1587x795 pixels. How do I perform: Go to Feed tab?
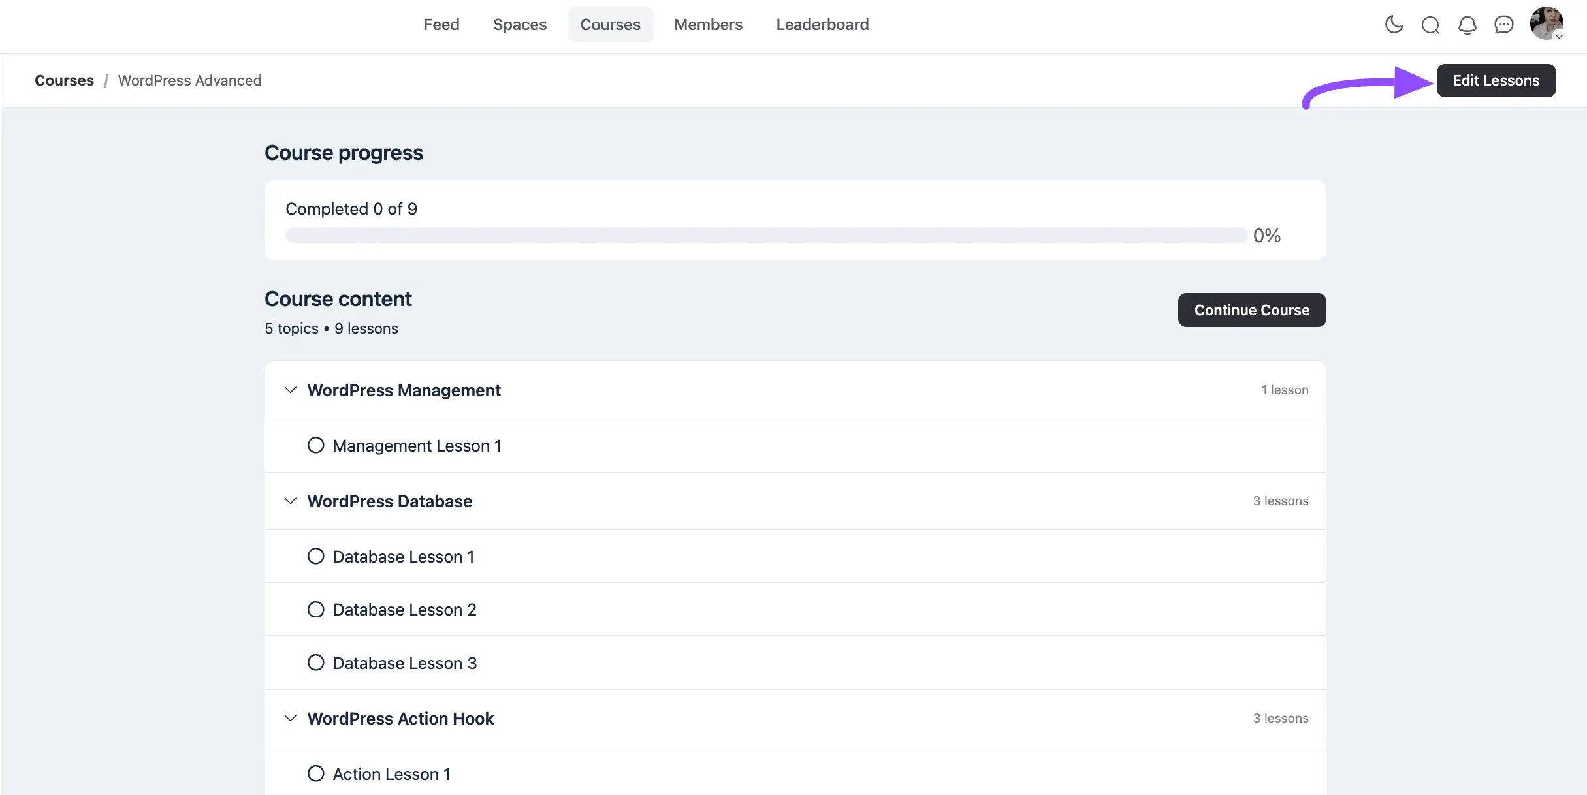[x=441, y=25]
